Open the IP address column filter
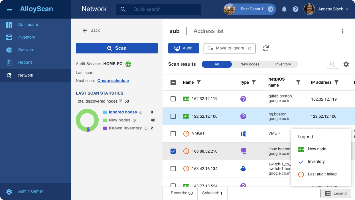 336,83
